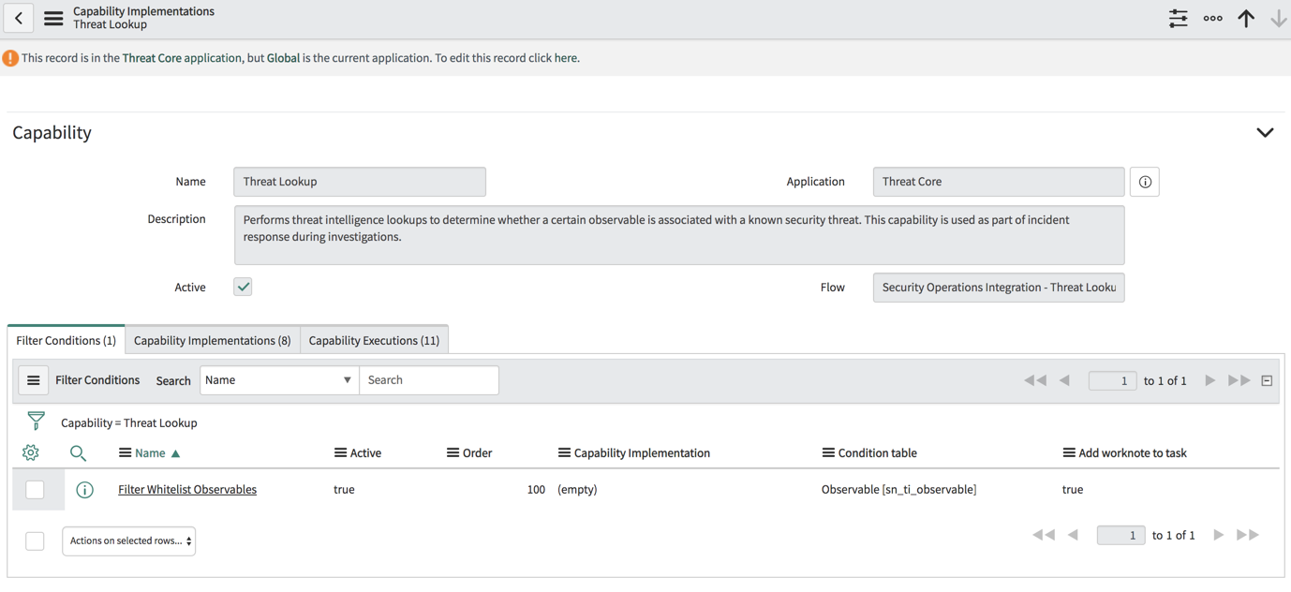Click the (empty) Capability Implementation cell

pyautogui.click(x=577, y=490)
